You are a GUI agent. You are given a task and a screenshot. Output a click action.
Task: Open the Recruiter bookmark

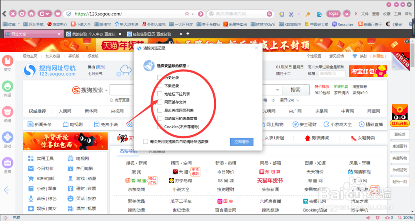343,24
